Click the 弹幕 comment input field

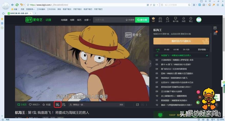tap(93, 105)
